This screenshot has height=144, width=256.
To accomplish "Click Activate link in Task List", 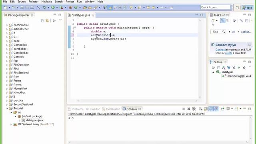I will click(246, 32).
